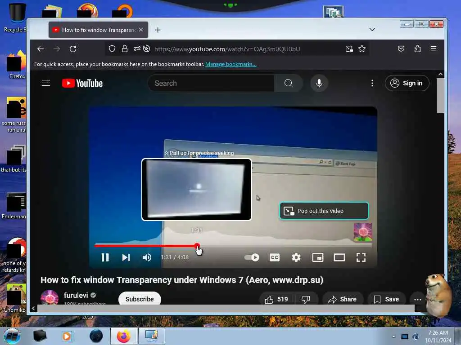Click the vertical page scrollbar thumb
The width and height of the screenshot is (461, 345).
tap(440, 96)
